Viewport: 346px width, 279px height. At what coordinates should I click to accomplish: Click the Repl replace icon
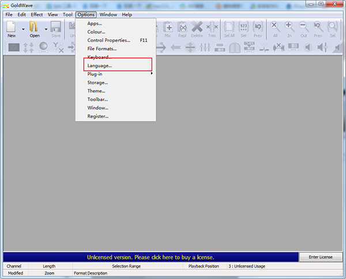(x=182, y=27)
